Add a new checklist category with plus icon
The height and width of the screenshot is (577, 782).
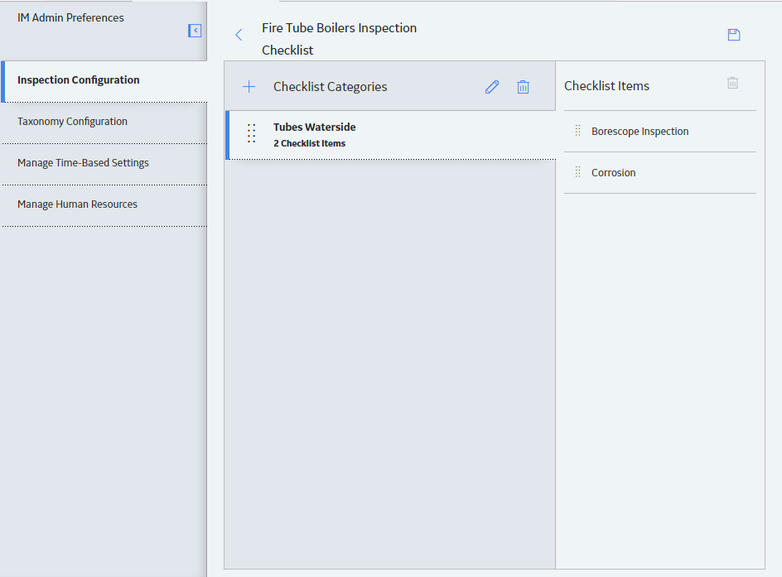249,87
